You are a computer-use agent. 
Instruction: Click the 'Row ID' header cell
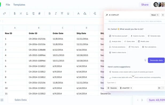point(15,33)
